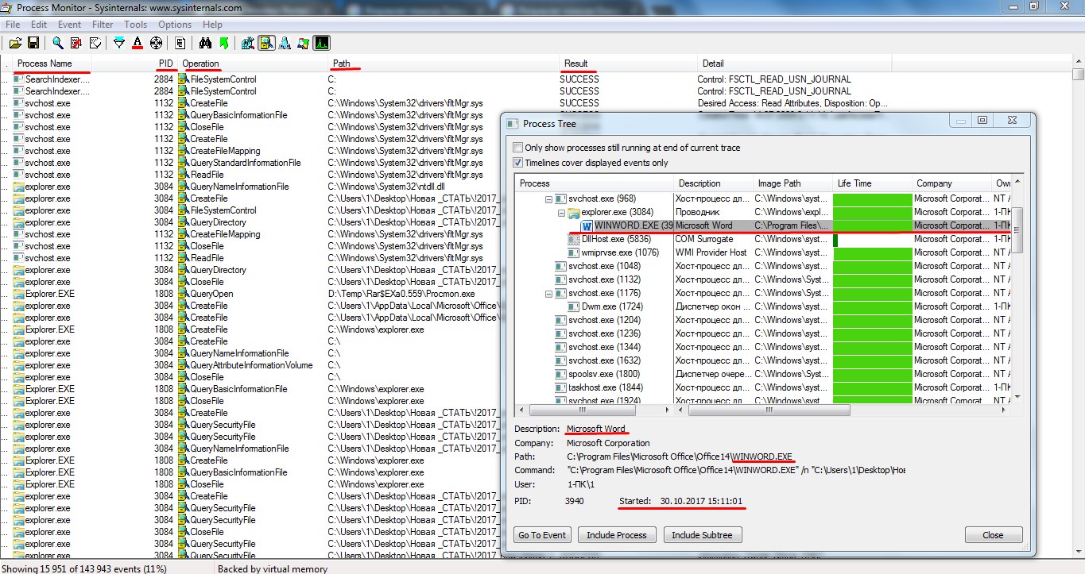Click the Go To Event button

click(x=542, y=535)
